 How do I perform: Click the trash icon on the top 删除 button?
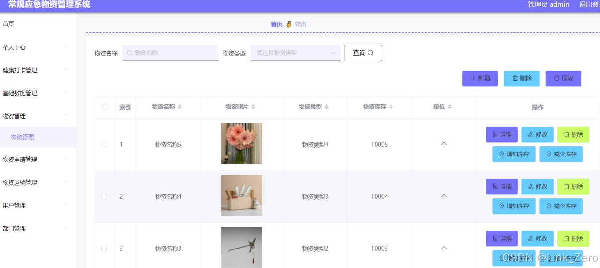coord(515,78)
